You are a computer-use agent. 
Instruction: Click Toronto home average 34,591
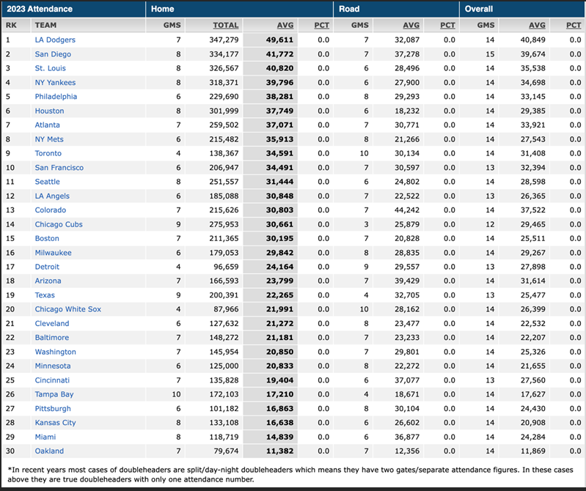coord(279,153)
